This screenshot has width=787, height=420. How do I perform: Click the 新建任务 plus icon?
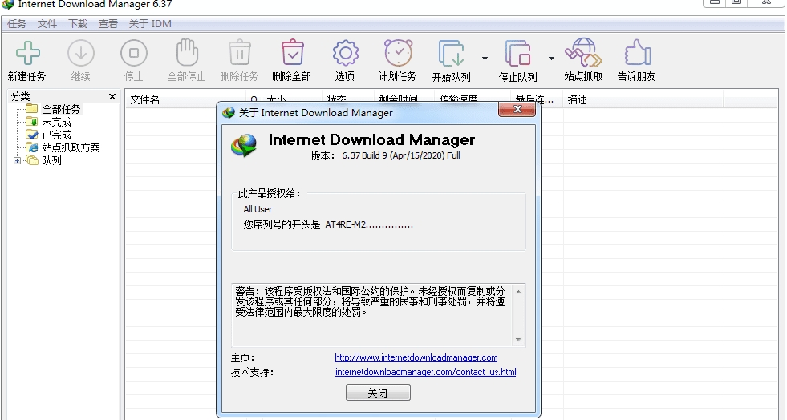(x=27, y=53)
